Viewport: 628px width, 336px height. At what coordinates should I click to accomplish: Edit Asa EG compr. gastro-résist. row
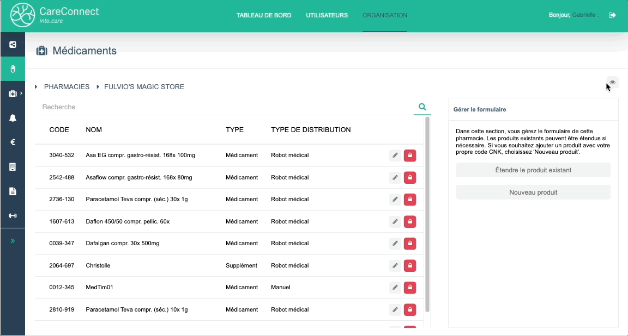pos(395,155)
